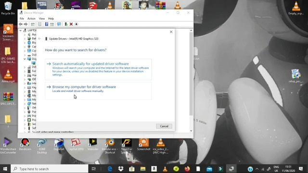Screen dimensions: 308x173
Task: Expand the Keyboards node chevron
Action: [25, 87]
